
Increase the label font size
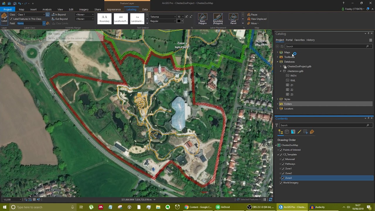(x=186, y=17)
